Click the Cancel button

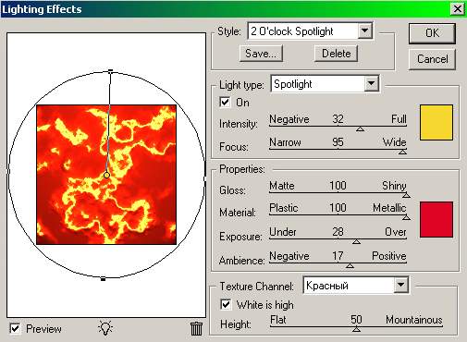(432, 59)
